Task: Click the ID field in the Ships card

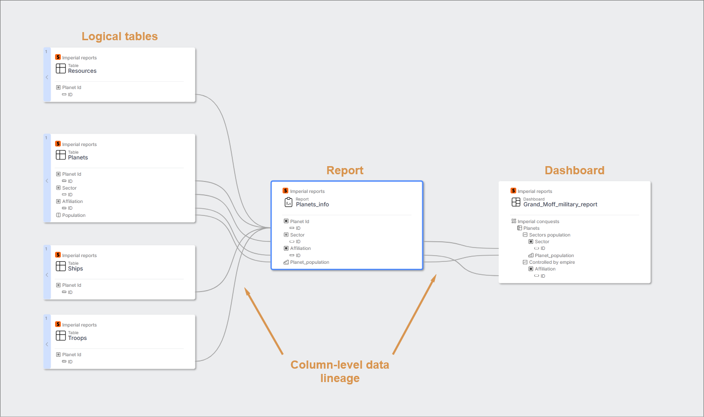Action: pos(70,293)
